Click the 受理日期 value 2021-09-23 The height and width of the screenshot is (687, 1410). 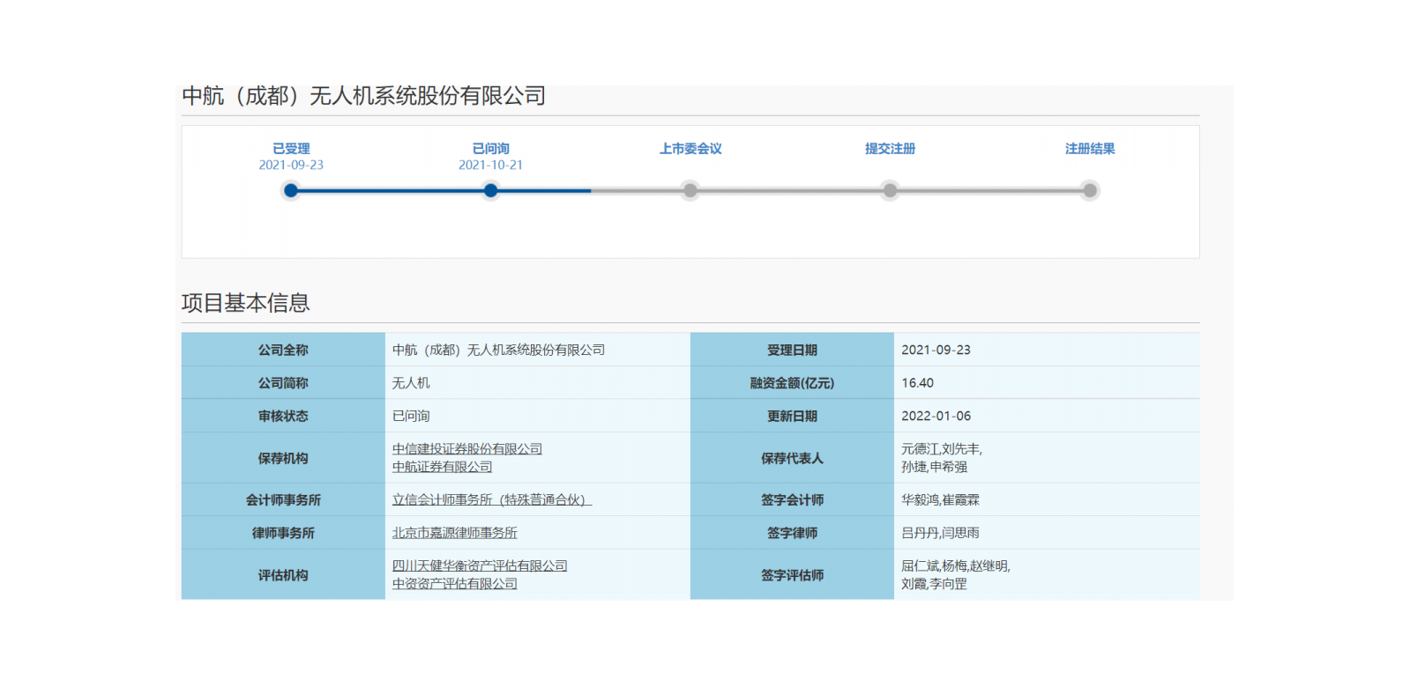point(936,350)
